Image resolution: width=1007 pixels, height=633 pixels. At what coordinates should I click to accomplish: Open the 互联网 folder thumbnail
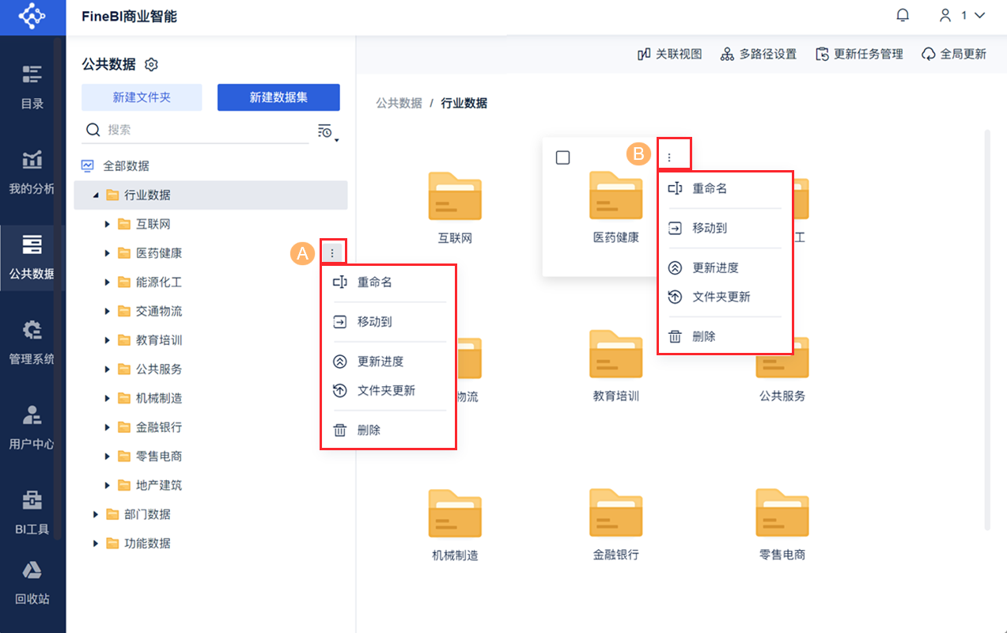455,195
